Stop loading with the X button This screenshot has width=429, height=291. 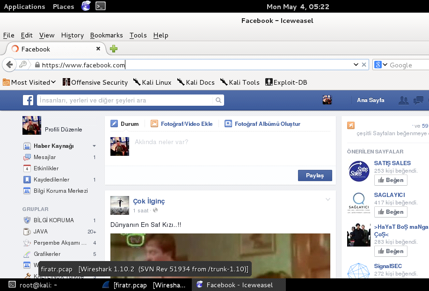[x=364, y=65]
